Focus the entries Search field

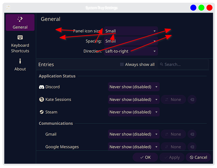coord(183,65)
